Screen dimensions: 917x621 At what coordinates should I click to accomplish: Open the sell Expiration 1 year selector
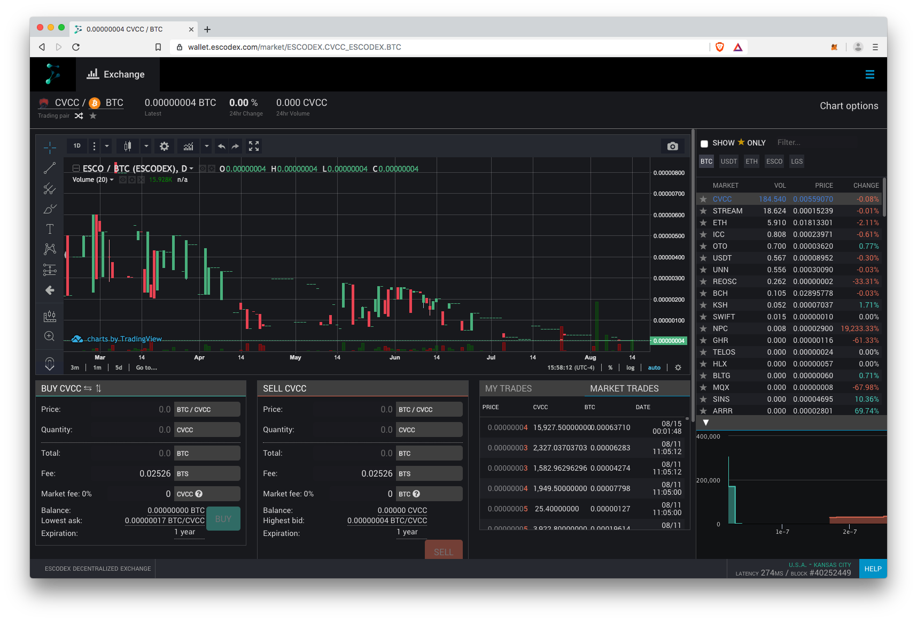point(407,532)
